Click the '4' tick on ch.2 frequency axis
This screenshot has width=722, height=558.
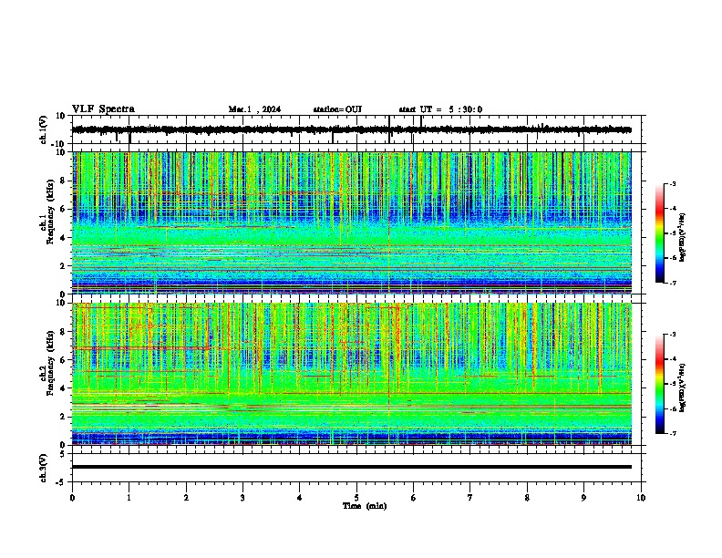[64, 388]
